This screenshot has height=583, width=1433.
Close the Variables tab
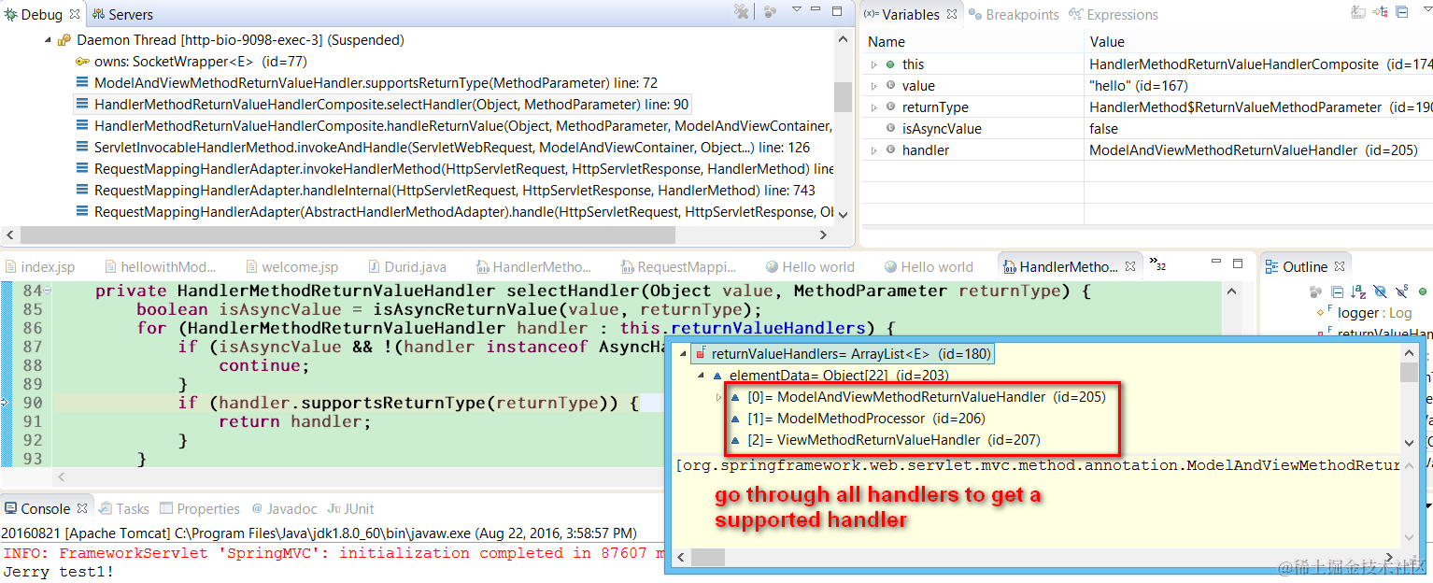point(952,14)
